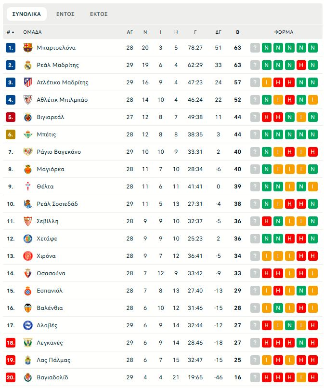324x388 pixels.
Task: Select the ΣΥΝΟΛΙΚΑ tab
Action: click(27, 14)
